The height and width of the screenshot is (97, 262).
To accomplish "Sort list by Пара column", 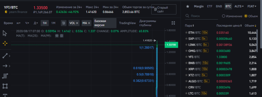I will tap(190, 26).
